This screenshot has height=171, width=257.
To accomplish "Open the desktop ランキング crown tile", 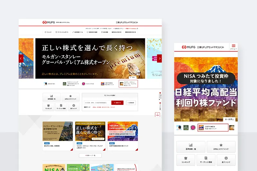I will click(x=49, y=107).
